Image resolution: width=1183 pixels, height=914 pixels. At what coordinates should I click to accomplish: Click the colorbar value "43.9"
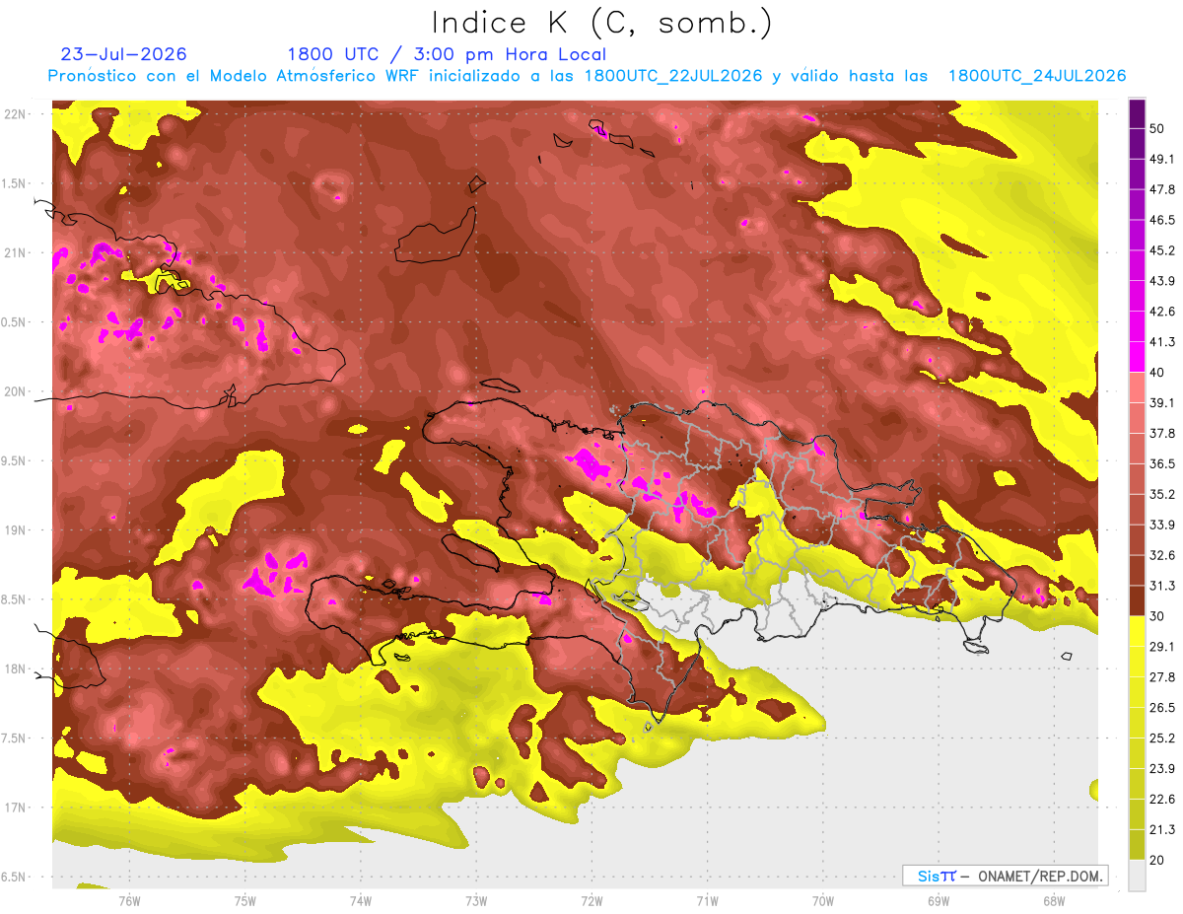tap(1162, 281)
